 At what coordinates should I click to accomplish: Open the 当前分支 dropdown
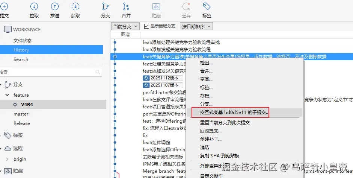[x=125, y=26]
